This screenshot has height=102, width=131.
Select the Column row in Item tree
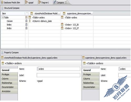10,21
